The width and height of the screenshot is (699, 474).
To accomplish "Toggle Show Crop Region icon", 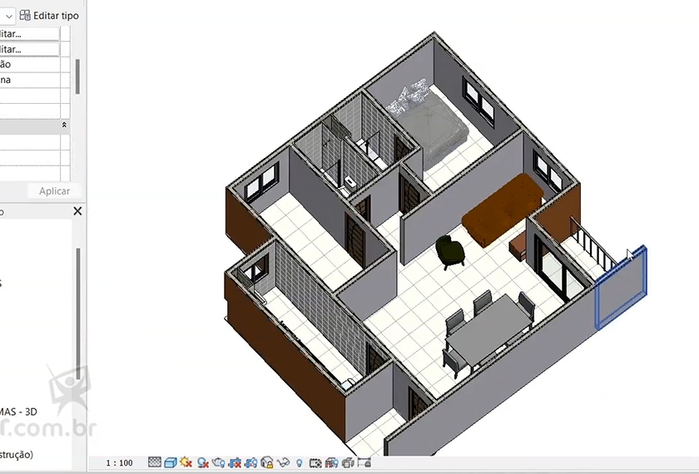I will tap(250, 462).
